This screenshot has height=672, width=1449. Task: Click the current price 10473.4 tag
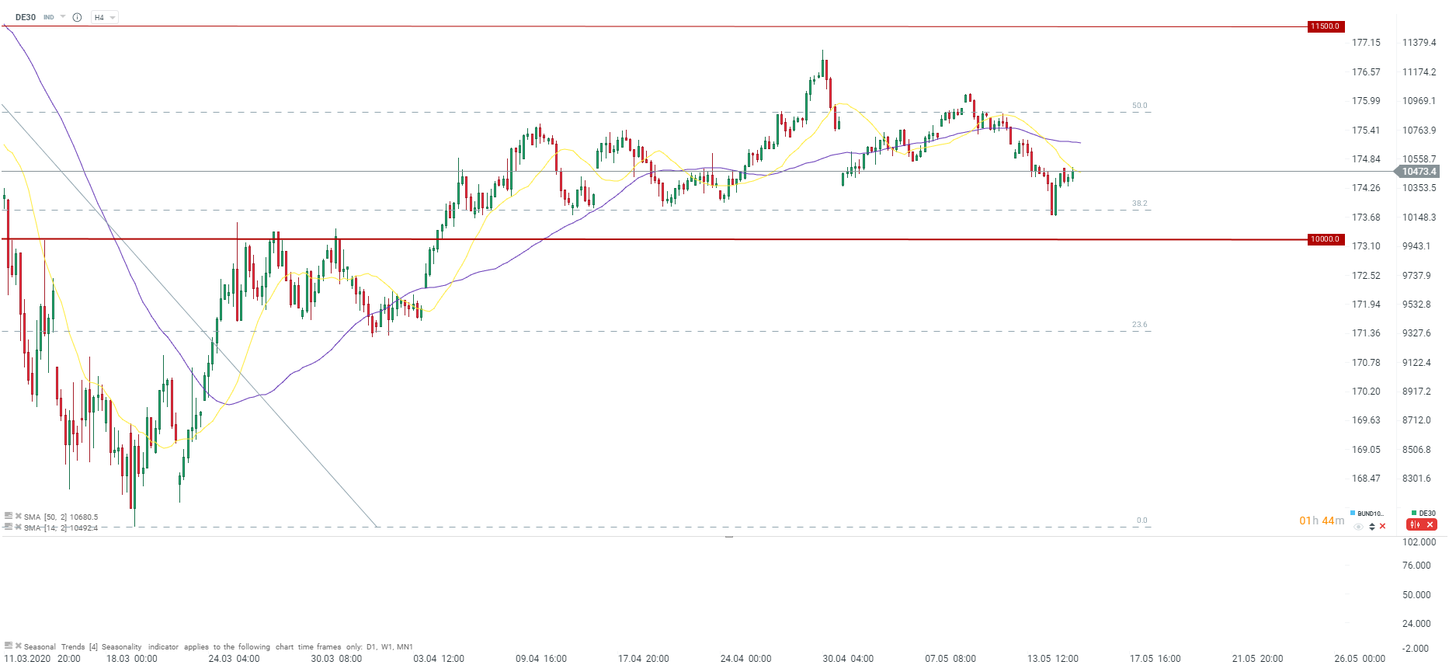tap(1418, 172)
